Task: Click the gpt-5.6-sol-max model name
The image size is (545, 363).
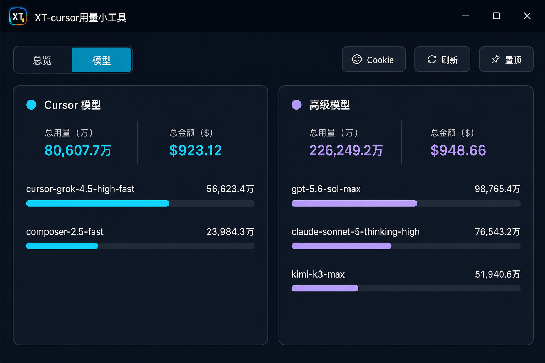Action: (x=326, y=189)
